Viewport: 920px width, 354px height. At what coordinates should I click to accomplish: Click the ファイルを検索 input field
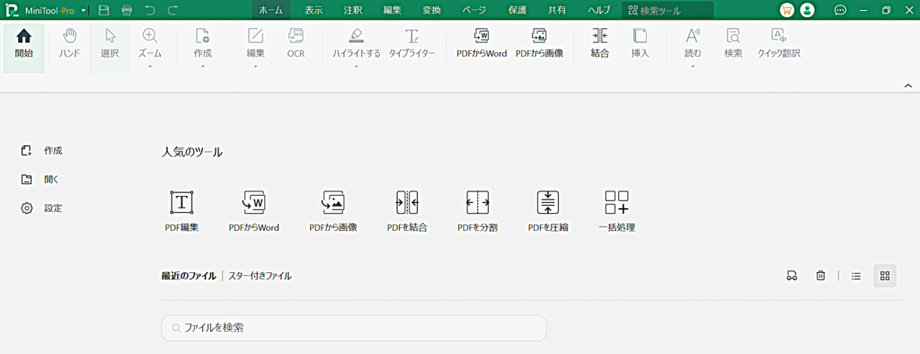coord(354,328)
